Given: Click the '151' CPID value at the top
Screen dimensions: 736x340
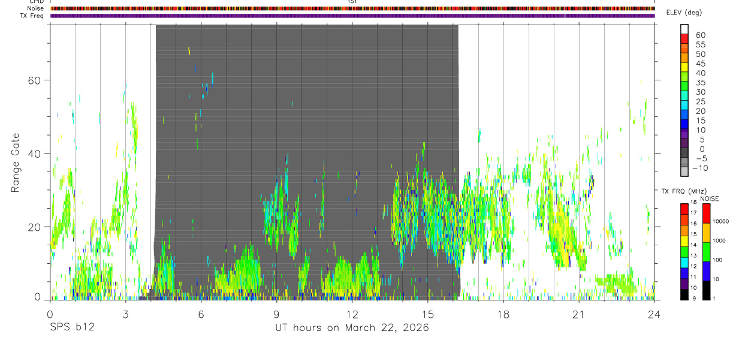Looking at the screenshot, I should point(352,2).
